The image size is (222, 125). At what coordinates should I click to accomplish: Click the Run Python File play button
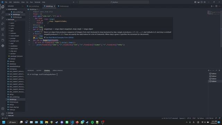pos(212,6)
